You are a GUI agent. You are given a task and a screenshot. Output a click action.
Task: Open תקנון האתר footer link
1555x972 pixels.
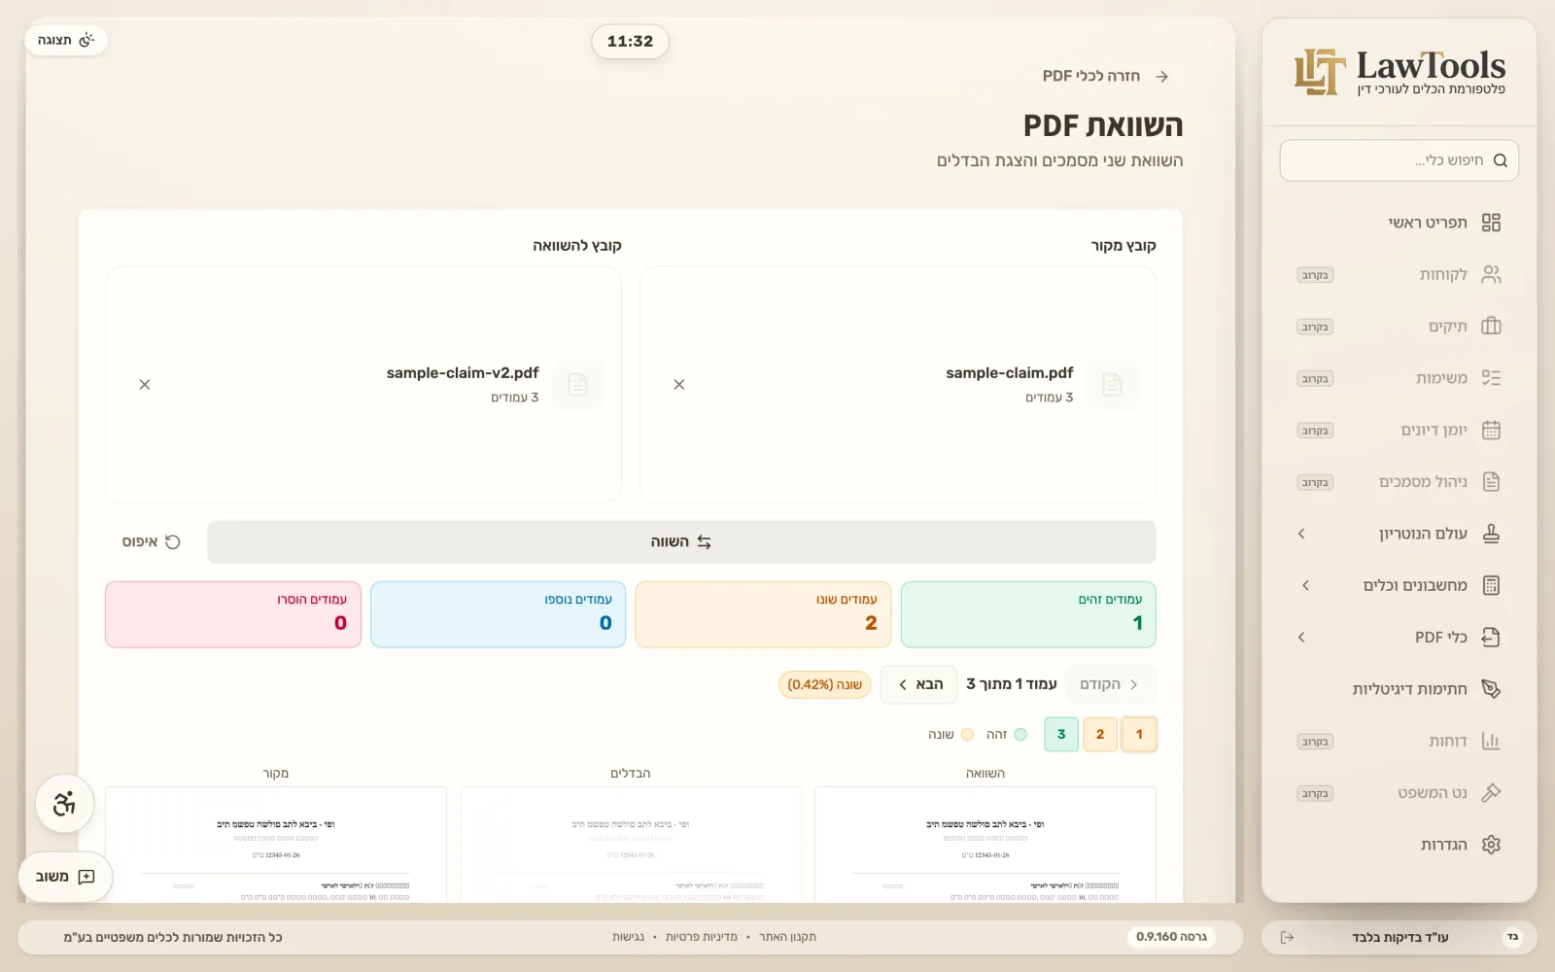(x=787, y=937)
